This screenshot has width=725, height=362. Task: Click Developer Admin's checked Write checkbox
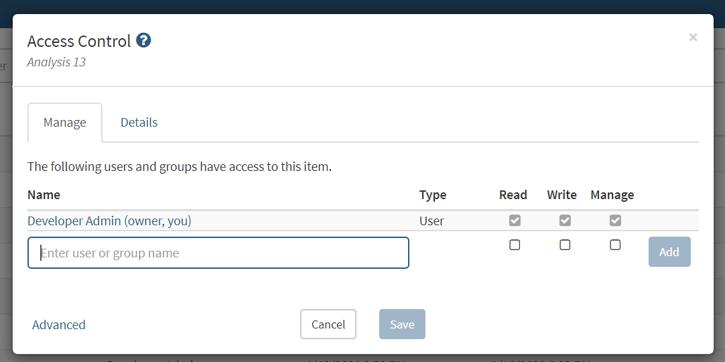[565, 221]
